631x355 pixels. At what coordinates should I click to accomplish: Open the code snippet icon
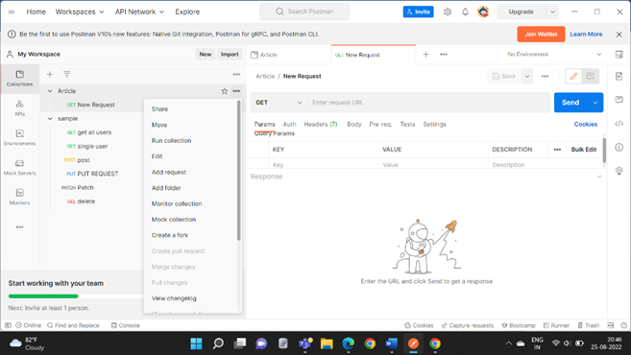point(619,124)
